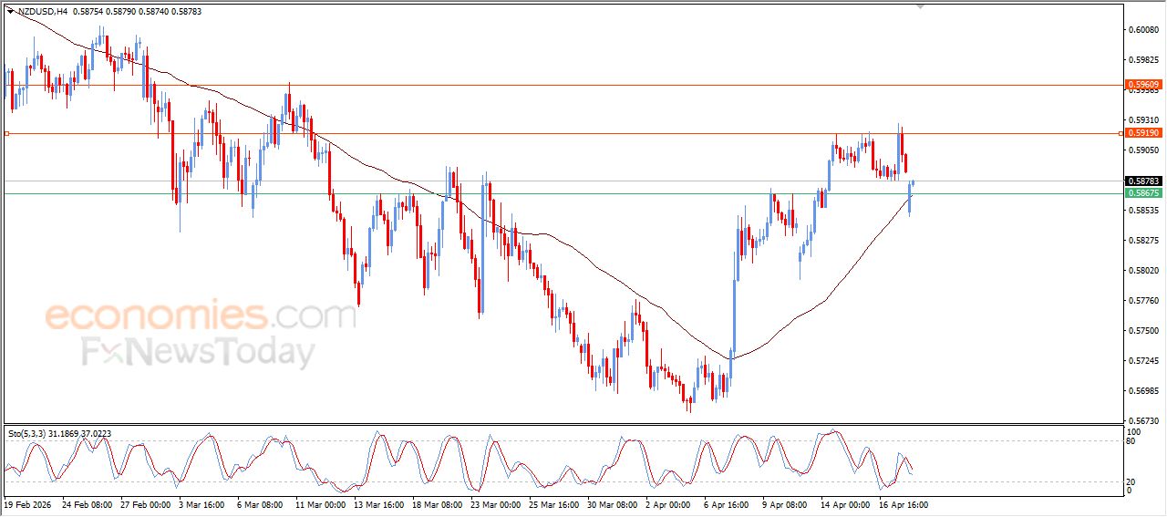Open the dropdown arrow beside NZDUSD,H4
1167x517 pixels.
pyautogui.click(x=10, y=12)
